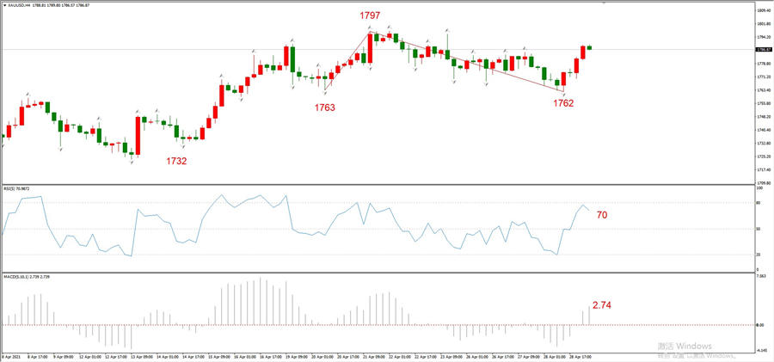Click the -4.145 MACD scale value
The width and height of the screenshot is (774, 362).
(761, 350)
